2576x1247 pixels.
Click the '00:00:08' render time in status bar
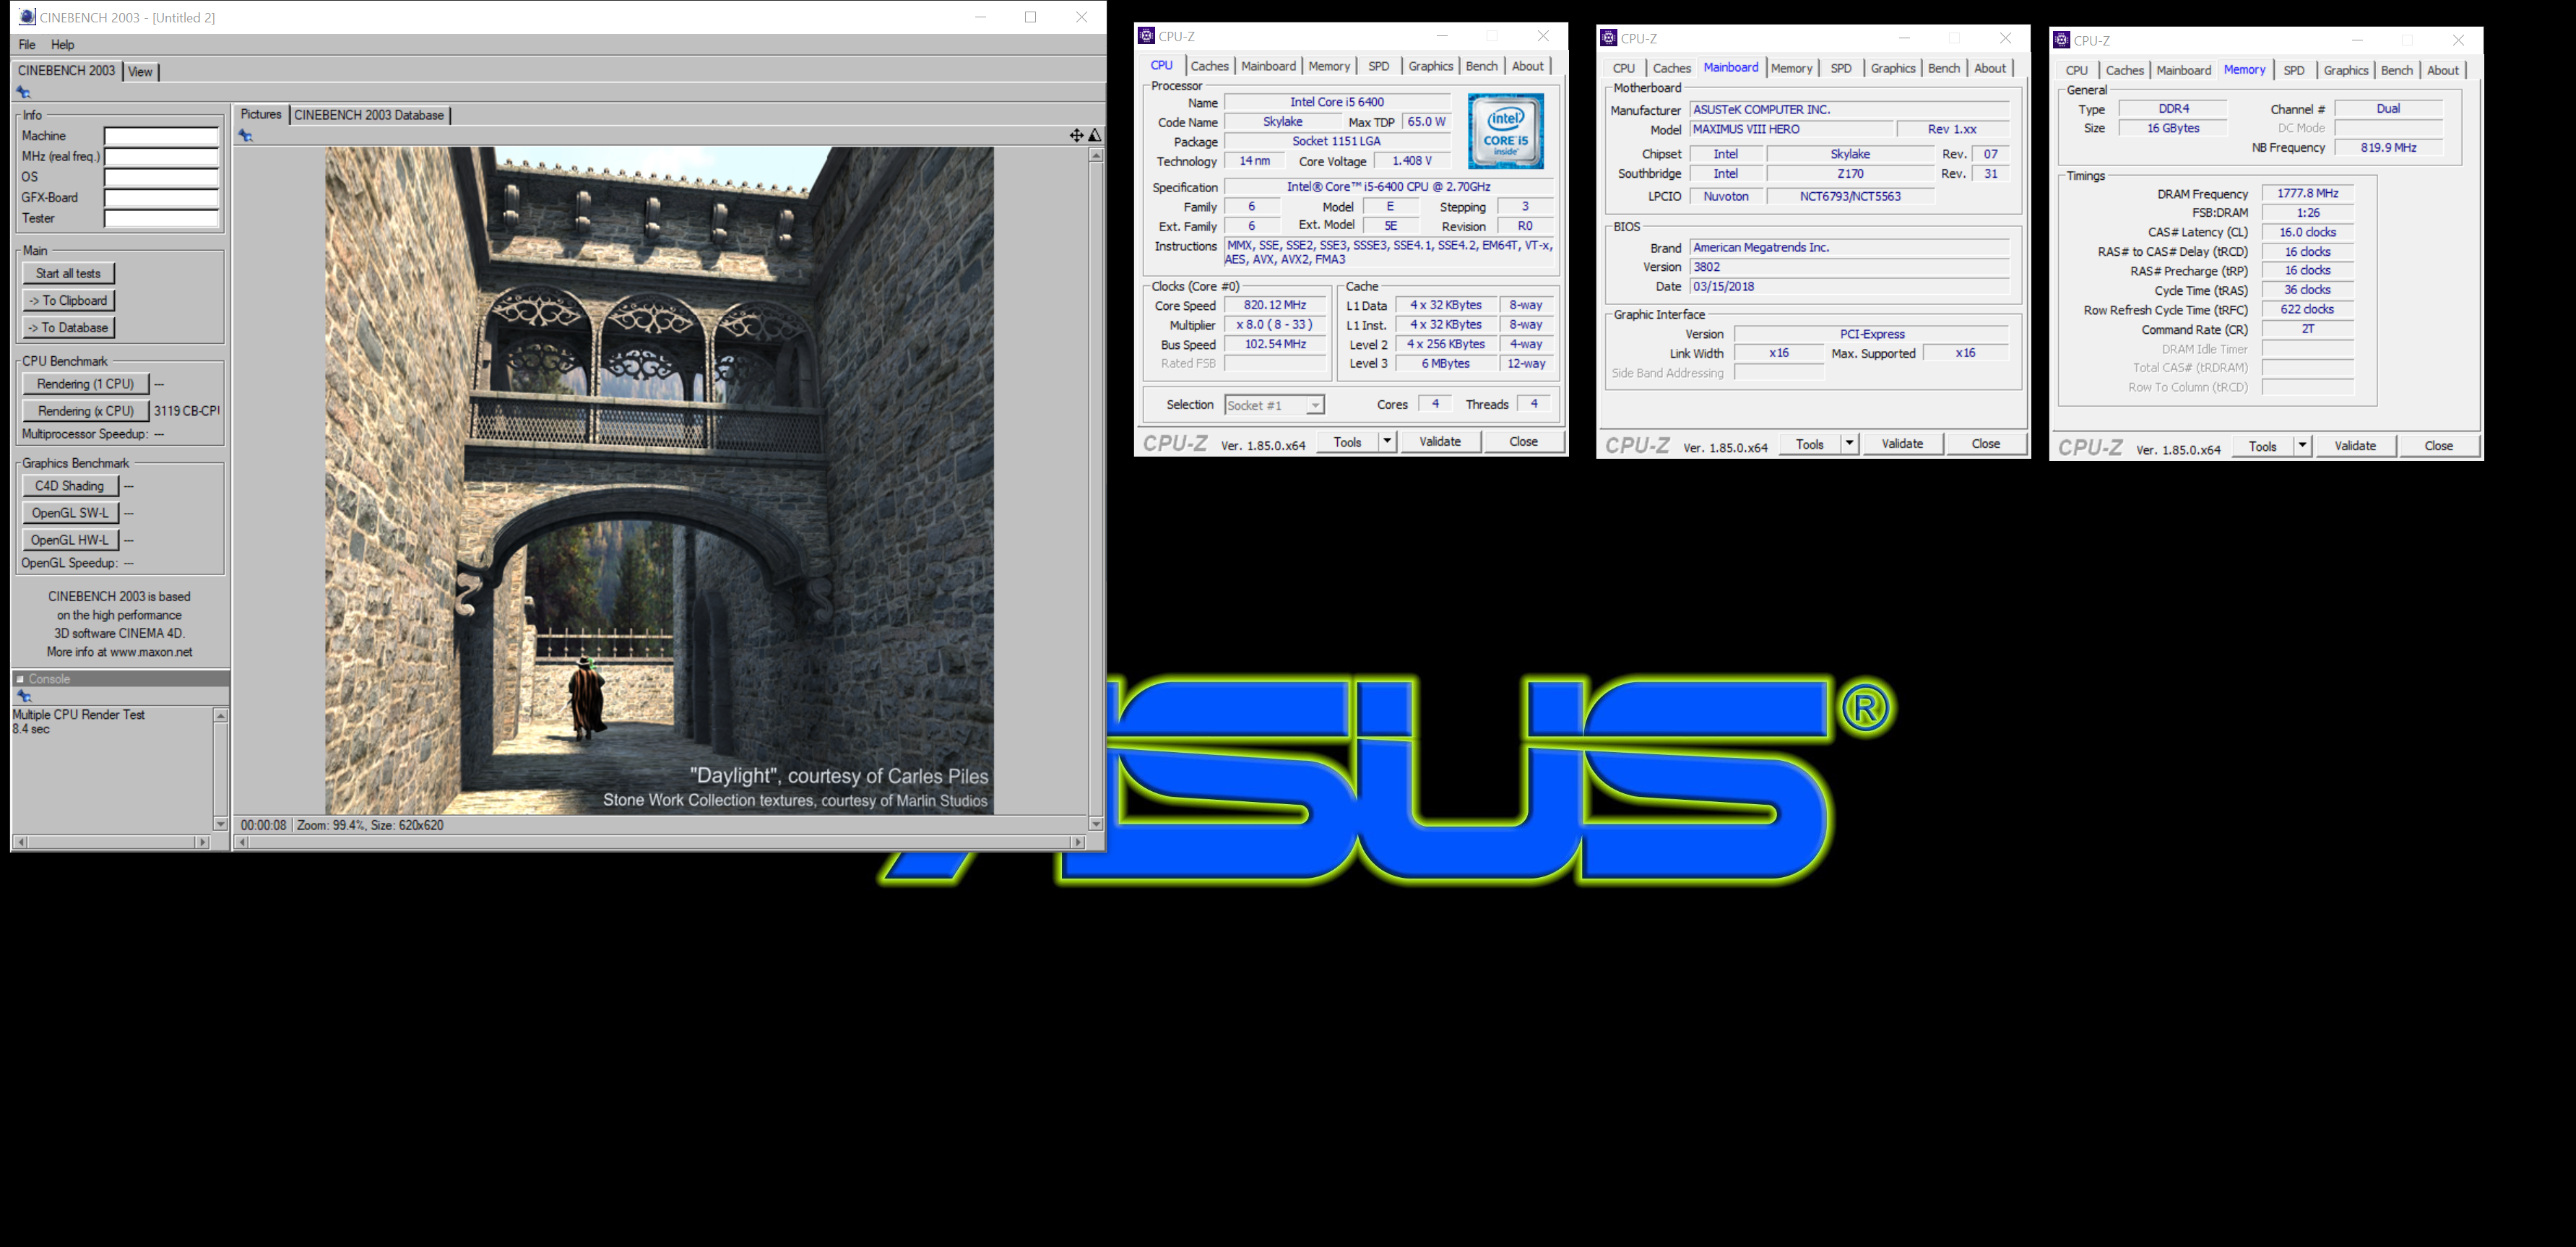[x=263, y=825]
